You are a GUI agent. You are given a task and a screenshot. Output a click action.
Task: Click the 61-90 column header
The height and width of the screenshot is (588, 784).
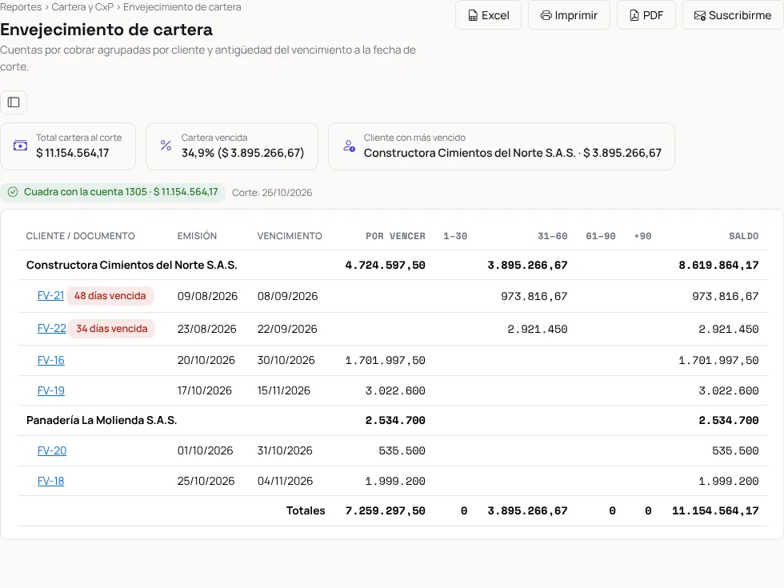601,236
